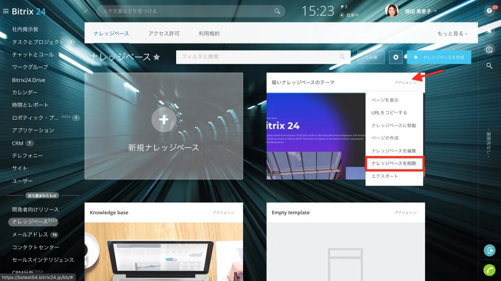Expand the 折り畳まれたもの section
This screenshot has height=281, width=501.
(42, 196)
